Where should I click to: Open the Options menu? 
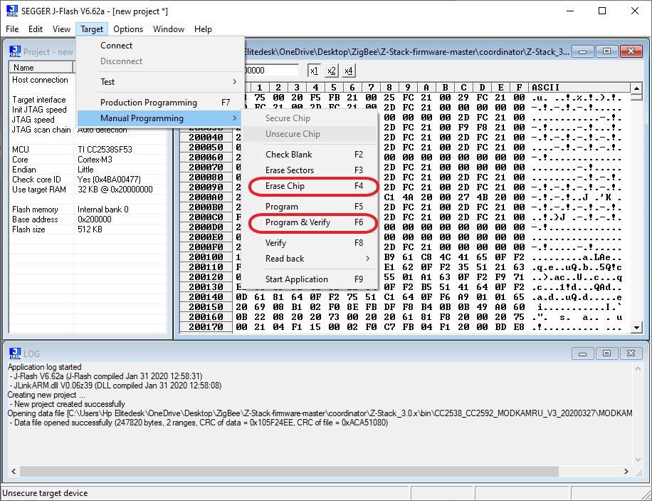(128, 29)
